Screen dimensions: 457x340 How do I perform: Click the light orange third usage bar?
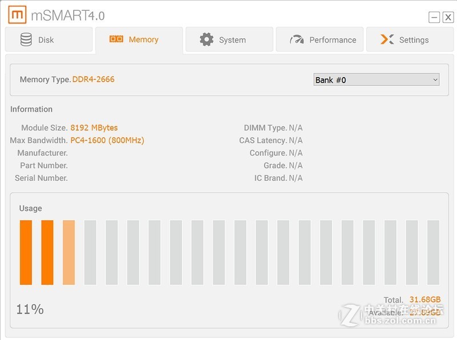coord(69,252)
